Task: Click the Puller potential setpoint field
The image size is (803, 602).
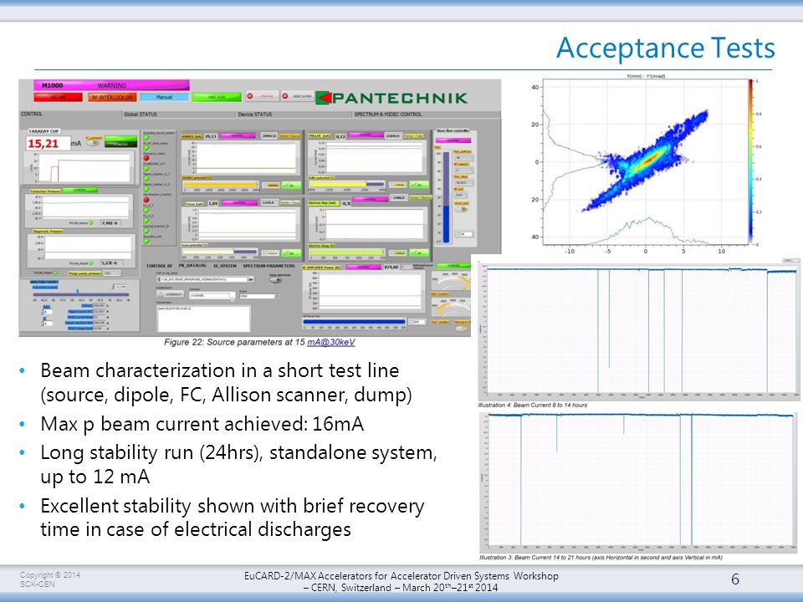Action: pos(397,185)
